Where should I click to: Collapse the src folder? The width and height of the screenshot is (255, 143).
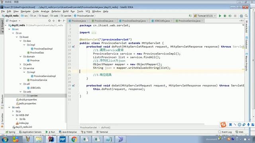pos(9,29)
